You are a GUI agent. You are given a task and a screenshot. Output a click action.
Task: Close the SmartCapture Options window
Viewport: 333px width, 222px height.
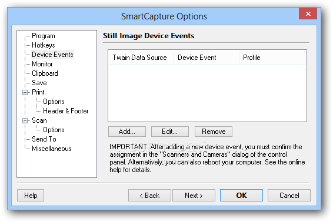308,14
